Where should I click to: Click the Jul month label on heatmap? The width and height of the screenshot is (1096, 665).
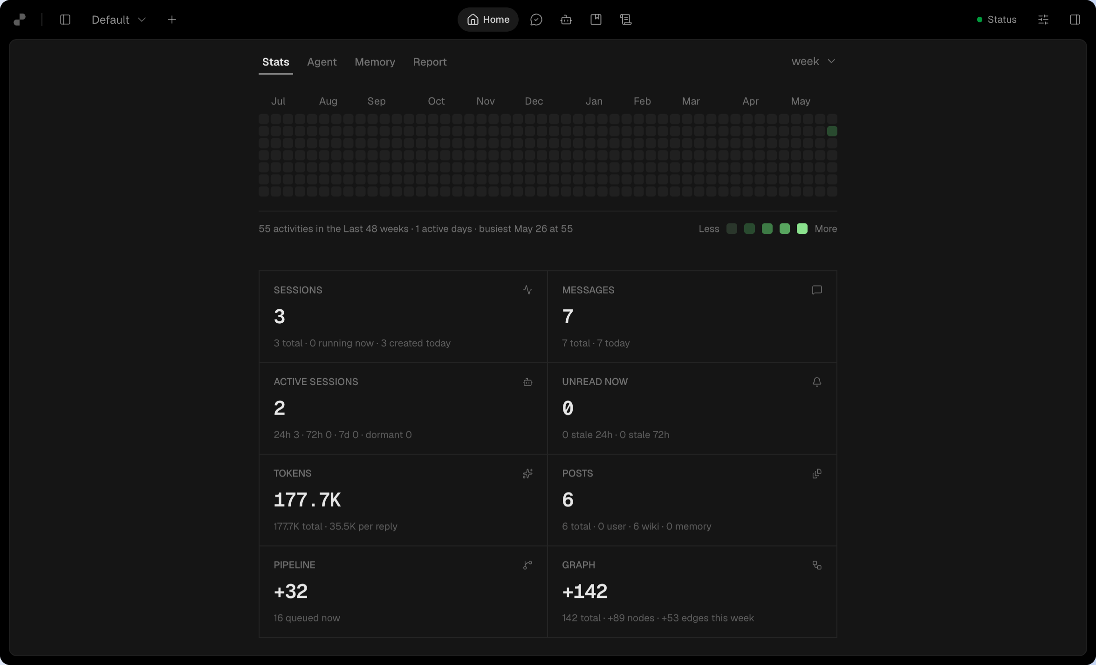[278, 101]
